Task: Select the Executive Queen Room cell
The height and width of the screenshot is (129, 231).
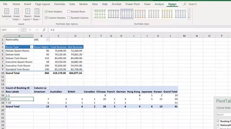Action: 19,62
